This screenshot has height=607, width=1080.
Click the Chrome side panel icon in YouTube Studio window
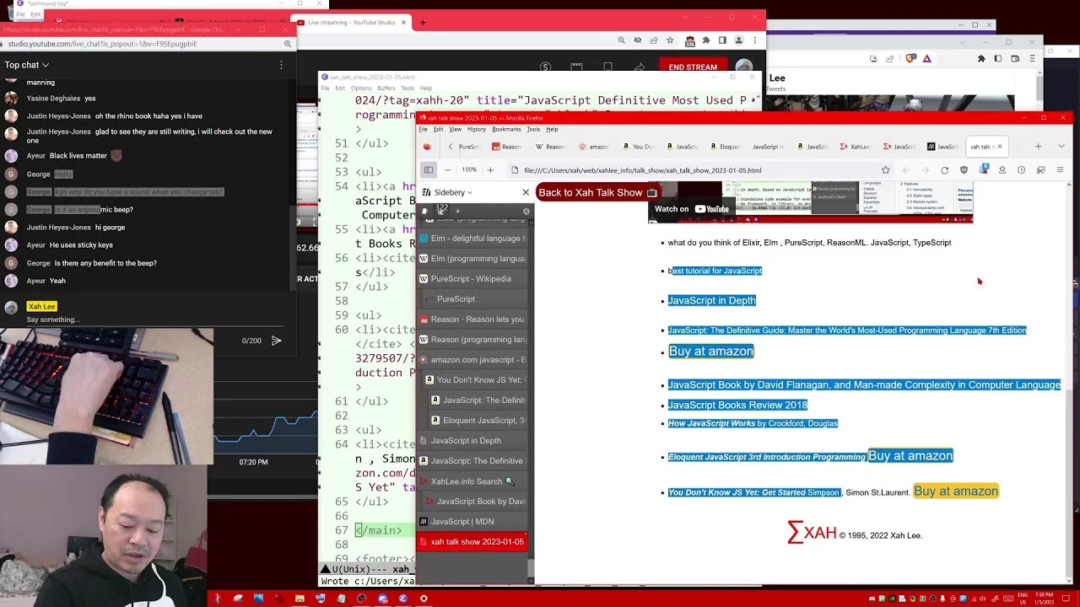tap(722, 40)
